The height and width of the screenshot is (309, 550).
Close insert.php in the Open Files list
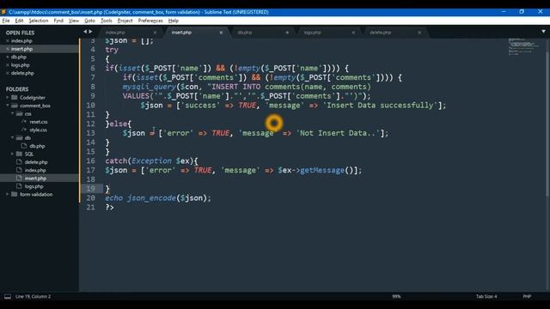point(8,49)
